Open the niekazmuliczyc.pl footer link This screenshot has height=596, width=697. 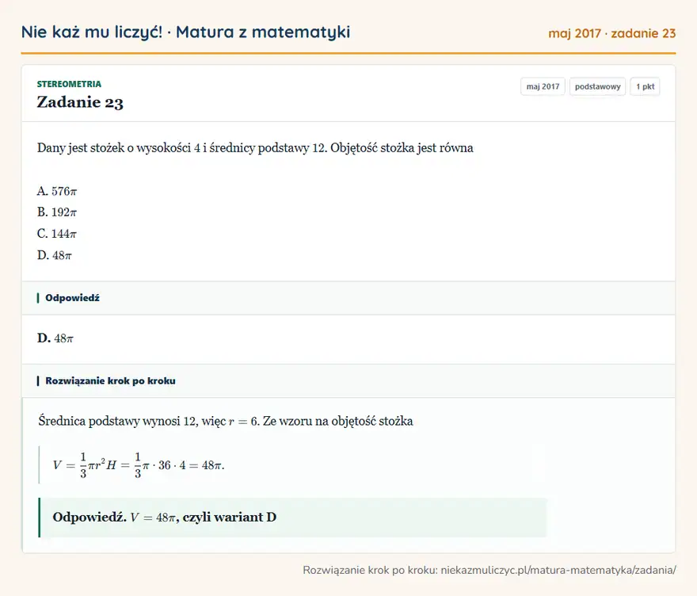[558, 570]
